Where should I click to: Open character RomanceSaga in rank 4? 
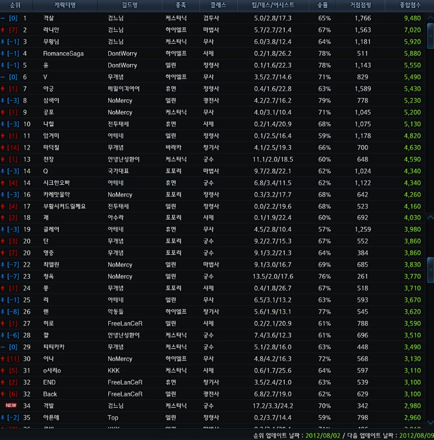[64, 54]
